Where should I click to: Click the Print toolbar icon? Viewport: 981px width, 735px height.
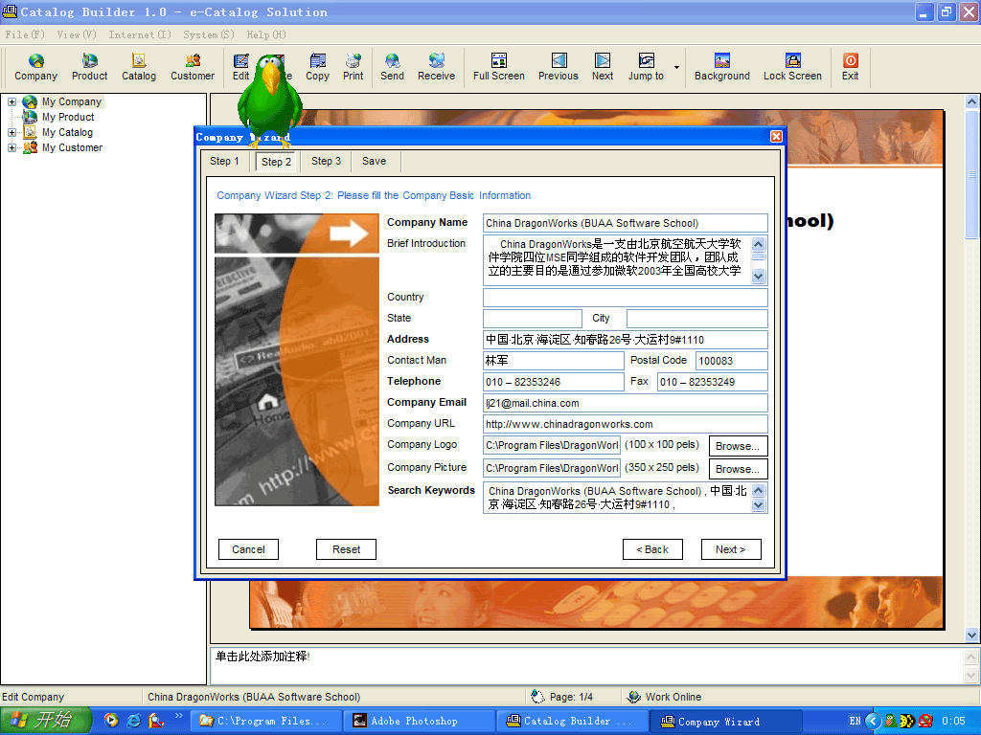[353, 67]
